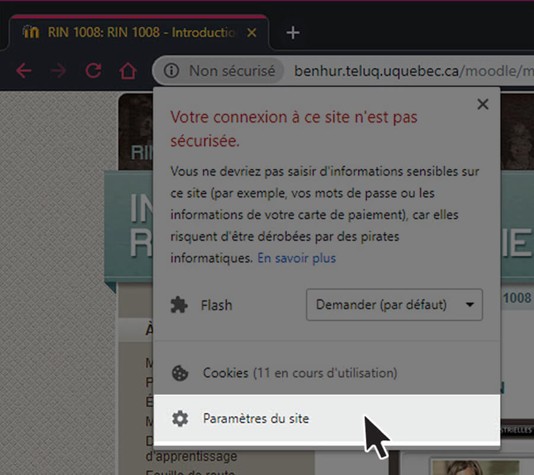Open Paramètres du site
534x475 pixels.
[x=256, y=418]
